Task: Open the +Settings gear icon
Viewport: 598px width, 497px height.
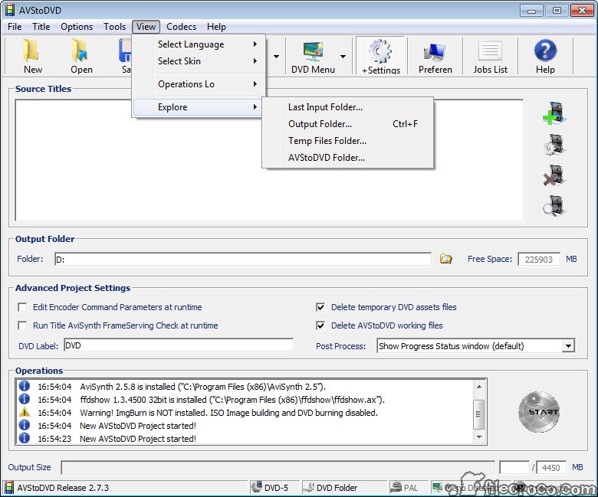Action: pyautogui.click(x=380, y=51)
